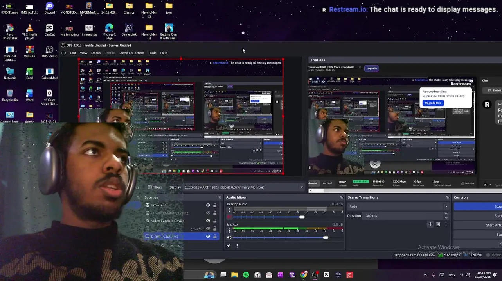This screenshot has width=502, height=281.
Task: Mute the Mic/Aux speaker icon
Action: (229, 237)
